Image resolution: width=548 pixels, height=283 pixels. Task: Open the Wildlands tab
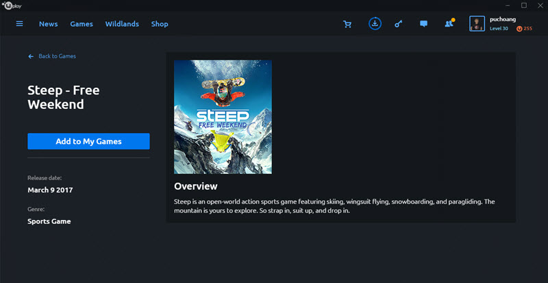pos(122,24)
